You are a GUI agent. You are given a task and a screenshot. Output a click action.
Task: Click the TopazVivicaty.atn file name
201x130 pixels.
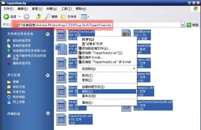point(80,116)
